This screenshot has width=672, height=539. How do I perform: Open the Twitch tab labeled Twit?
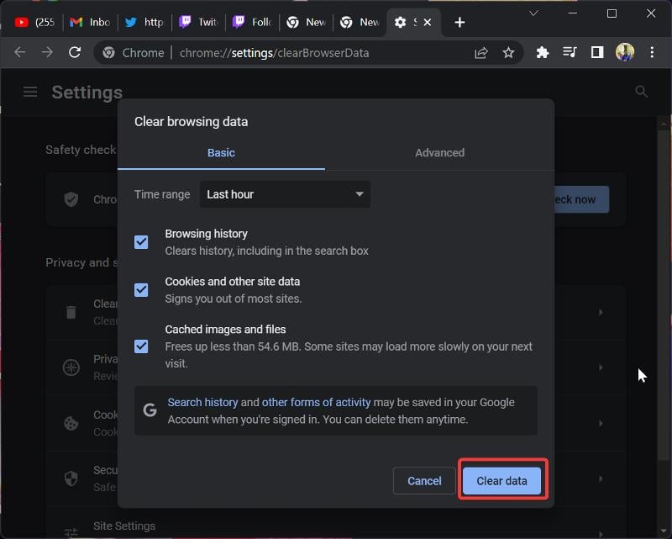199,23
